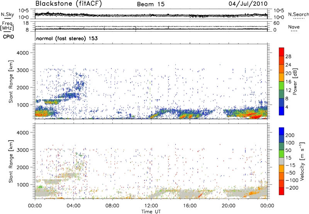
Task: Click the "Freq. [MHz]" axis label
Action: [7, 26]
